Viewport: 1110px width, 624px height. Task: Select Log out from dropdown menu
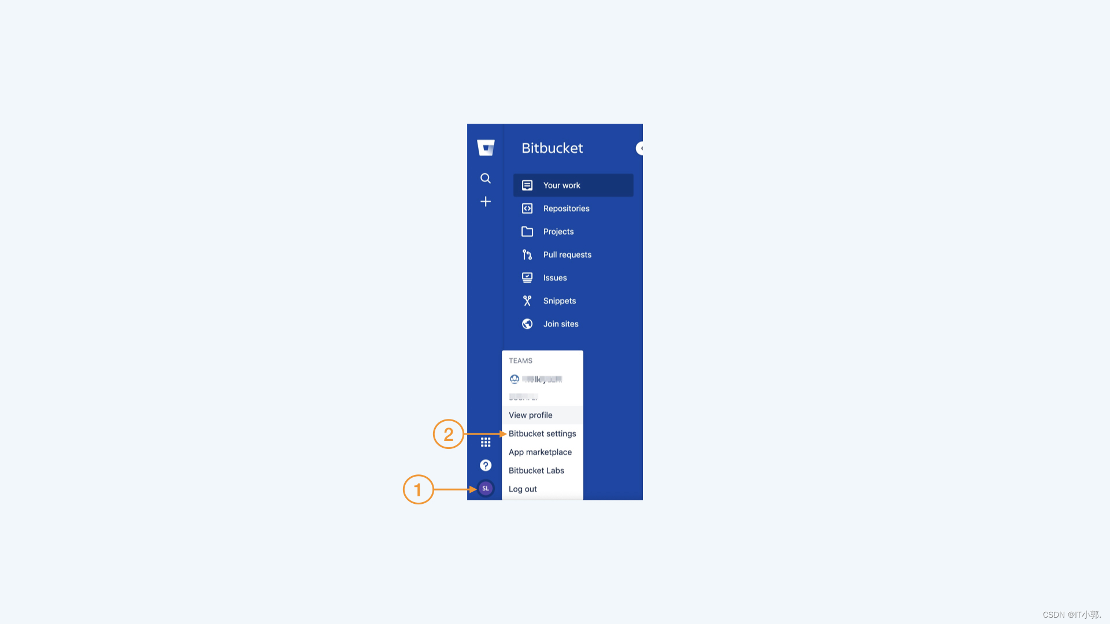coord(523,488)
